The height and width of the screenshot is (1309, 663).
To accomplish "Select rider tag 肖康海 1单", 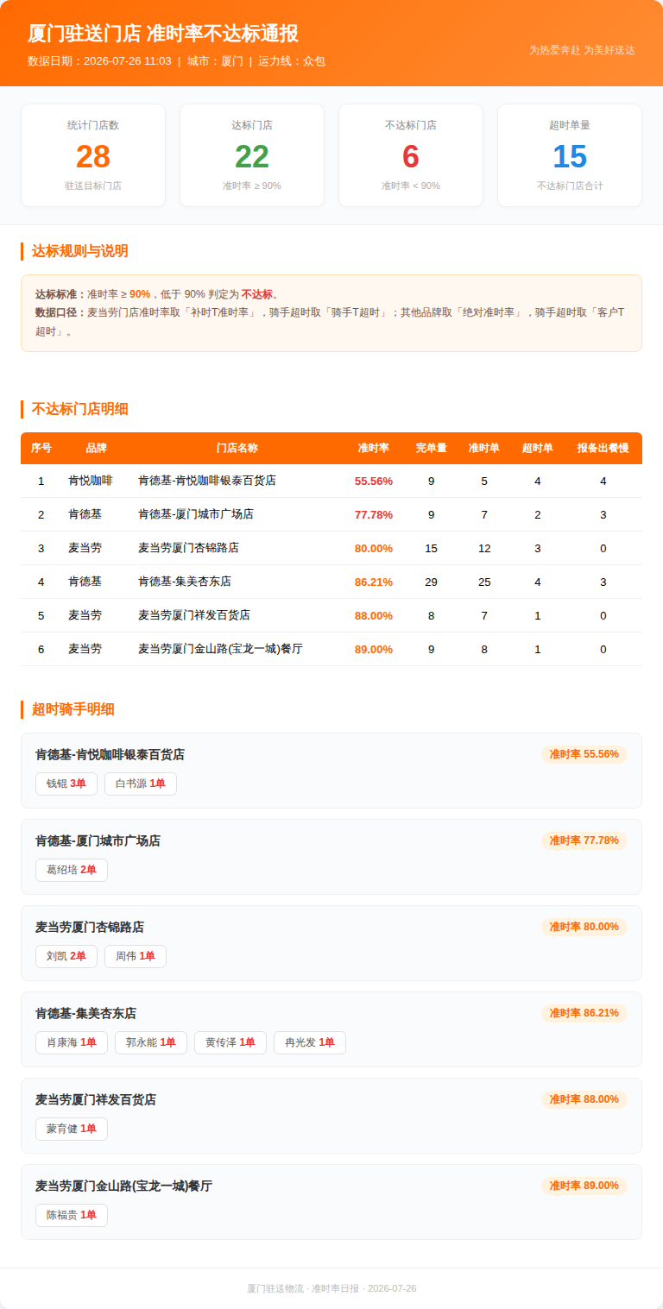I will point(72,1042).
